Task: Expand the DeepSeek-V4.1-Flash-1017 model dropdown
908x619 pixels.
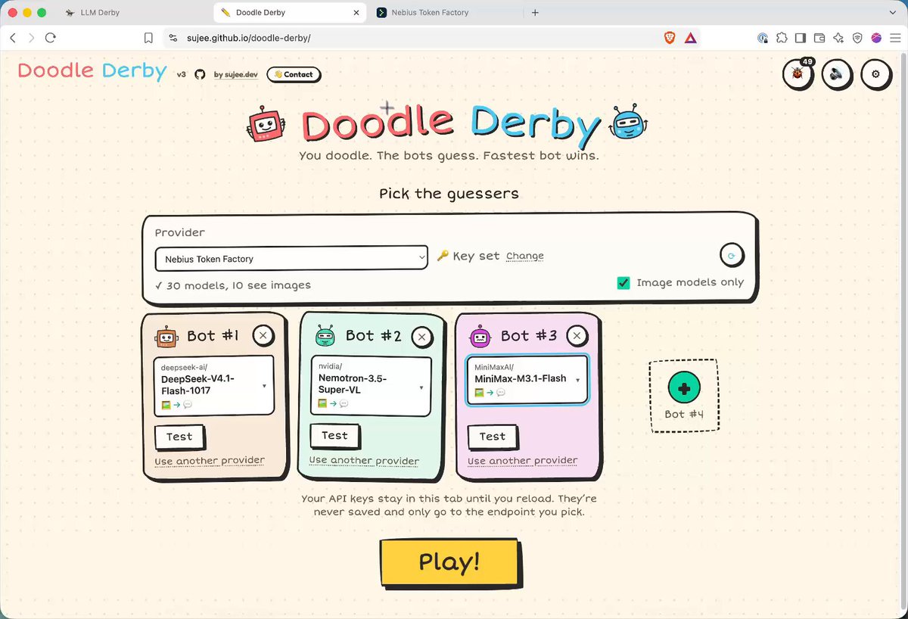Action: pyautogui.click(x=214, y=386)
